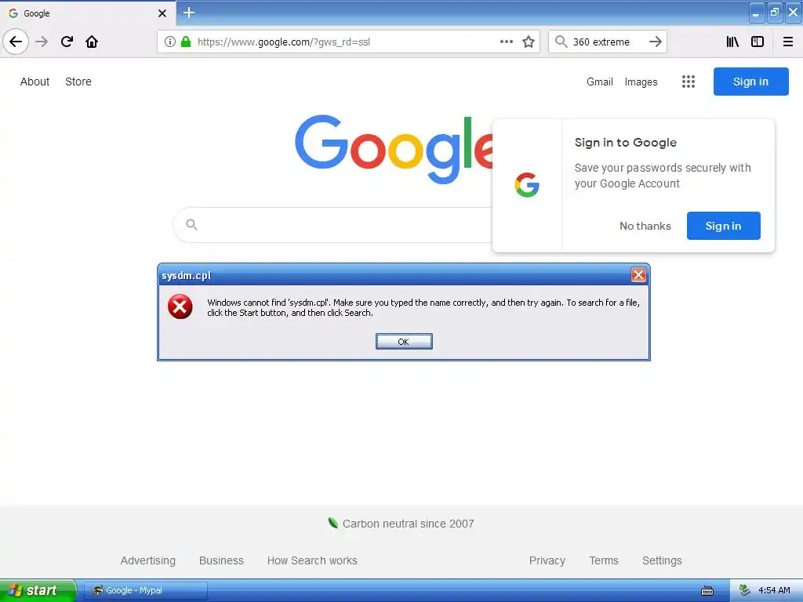Screen dimensions: 803x602
Task: Open the Terms footer link
Action: coord(604,560)
